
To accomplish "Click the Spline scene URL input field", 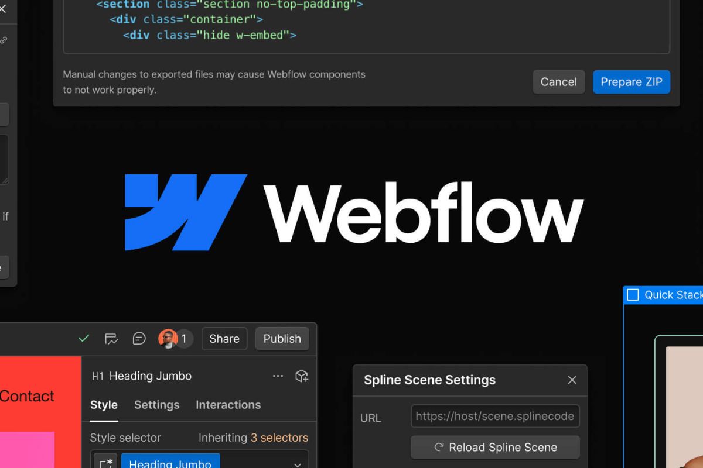I will coord(495,417).
